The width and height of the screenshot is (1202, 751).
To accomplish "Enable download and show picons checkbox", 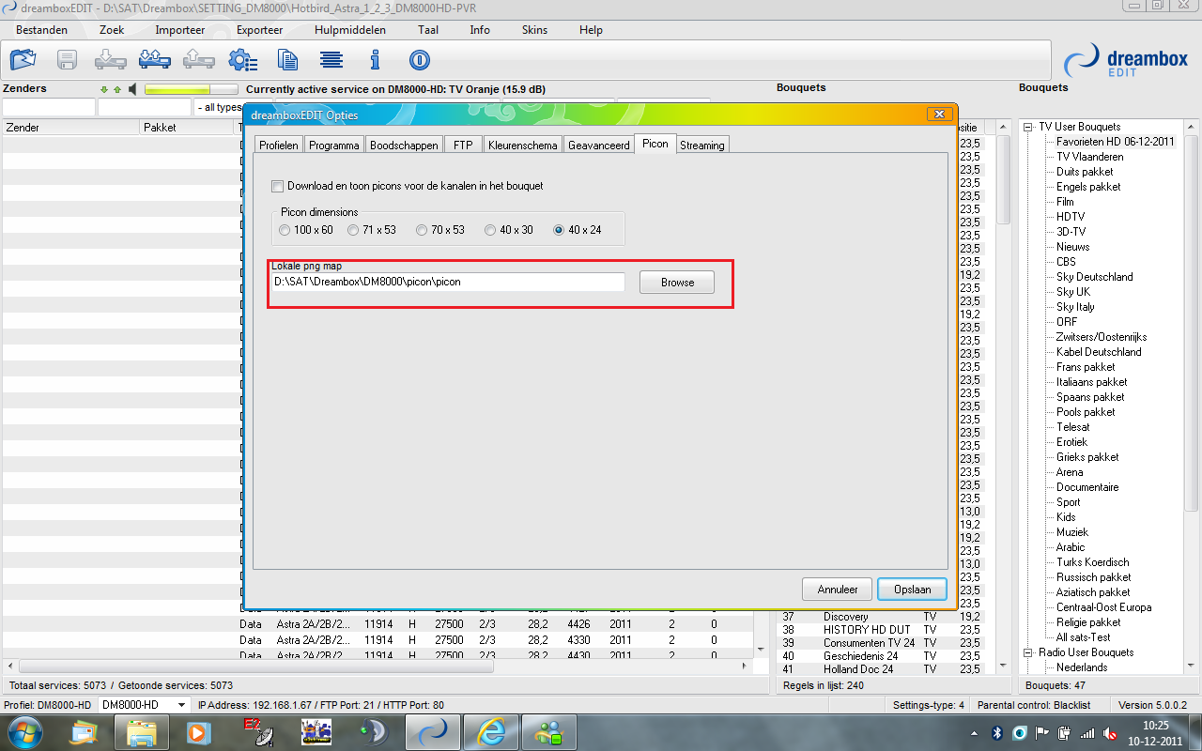I will pyautogui.click(x=277, y=186).
